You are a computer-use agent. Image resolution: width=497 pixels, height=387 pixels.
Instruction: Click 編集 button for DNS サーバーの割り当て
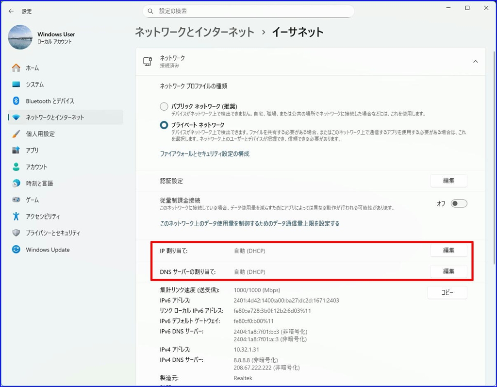[x=448, y=271]
